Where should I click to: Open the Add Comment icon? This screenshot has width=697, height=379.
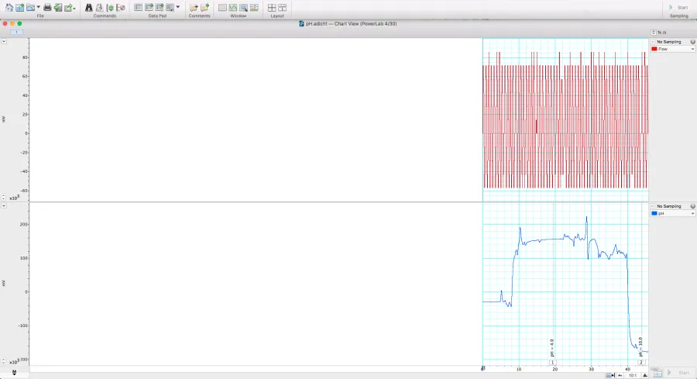tap(204, 7)
